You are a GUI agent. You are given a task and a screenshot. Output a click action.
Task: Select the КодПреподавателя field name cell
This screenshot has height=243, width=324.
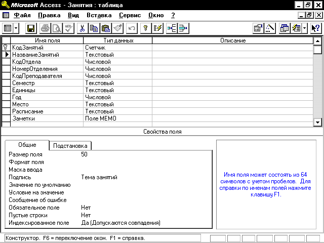47,76
